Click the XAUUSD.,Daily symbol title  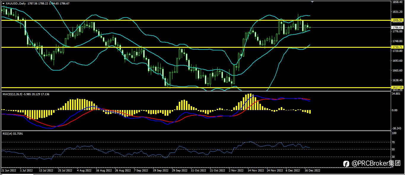16,3
